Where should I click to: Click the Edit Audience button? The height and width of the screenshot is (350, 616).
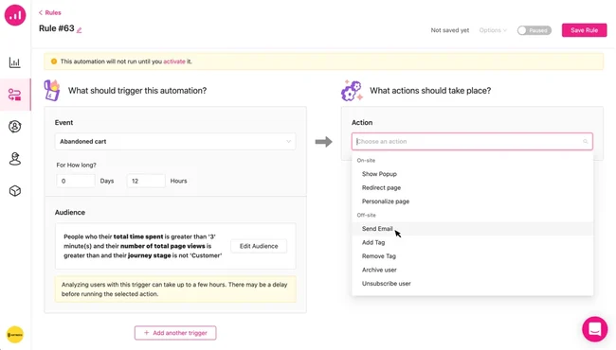259,246
